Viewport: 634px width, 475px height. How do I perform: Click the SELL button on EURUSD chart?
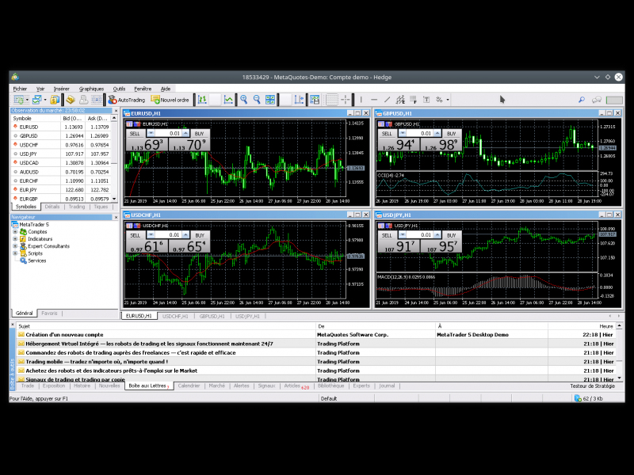click(x=135, y=134)
